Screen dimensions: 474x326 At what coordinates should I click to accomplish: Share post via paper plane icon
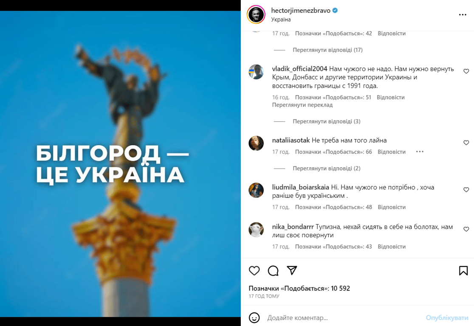coord(292,270)
